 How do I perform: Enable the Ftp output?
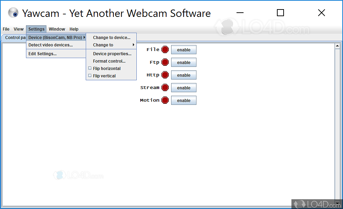point(184,62)
